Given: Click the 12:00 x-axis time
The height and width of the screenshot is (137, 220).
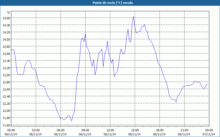Looking at the screenshot, I should pos(110,130).
